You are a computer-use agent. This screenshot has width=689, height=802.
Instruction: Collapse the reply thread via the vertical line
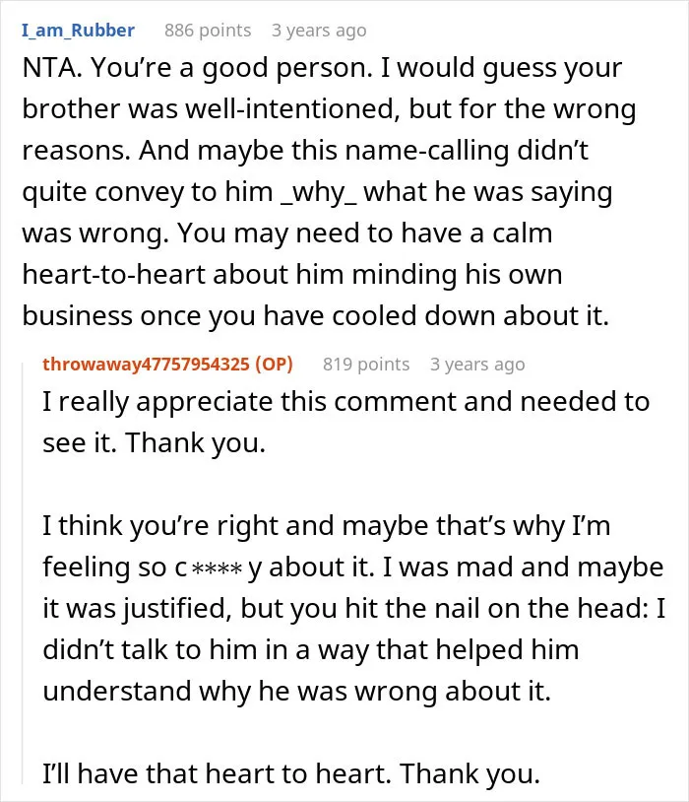point(22,572)
